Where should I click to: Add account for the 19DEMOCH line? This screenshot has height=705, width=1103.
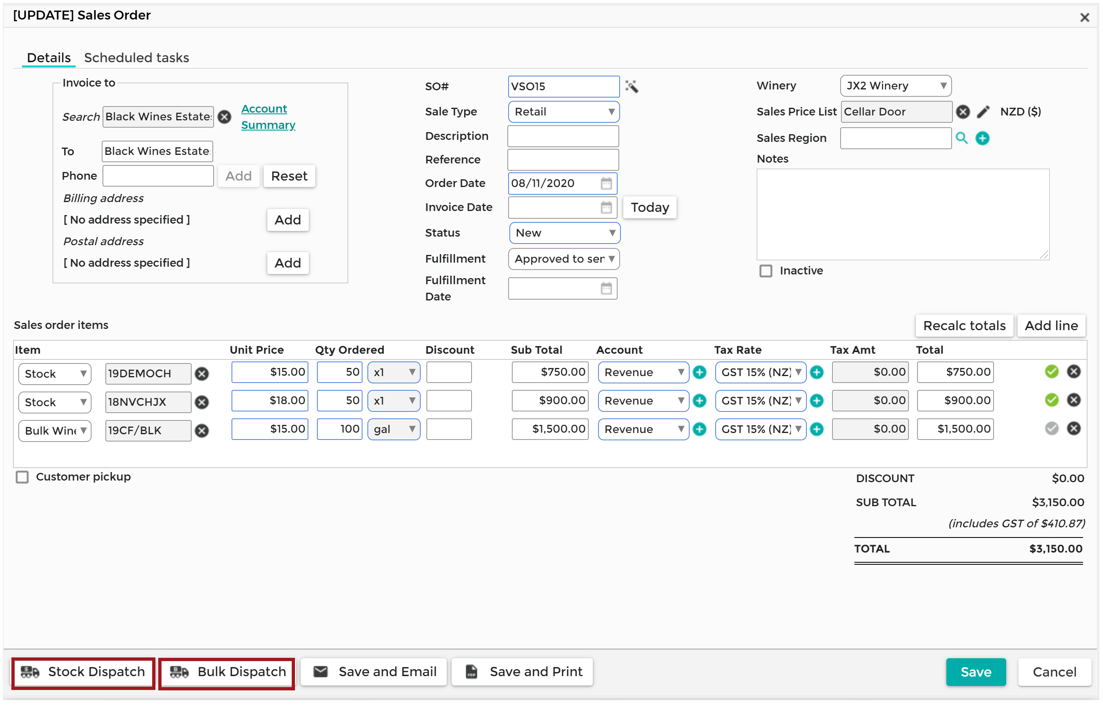click(x=699, y=372)
